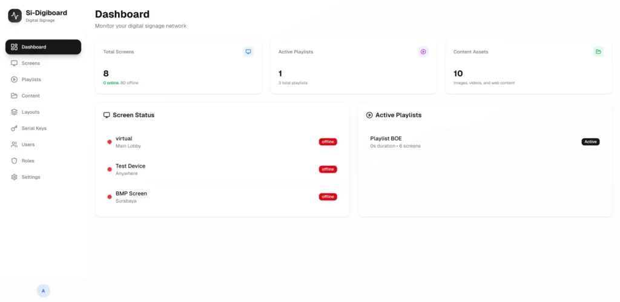The height and width of the screenshot is (302, 620).
Task: Click the Roles shield icon in sidebar
Action: point(15,161)
